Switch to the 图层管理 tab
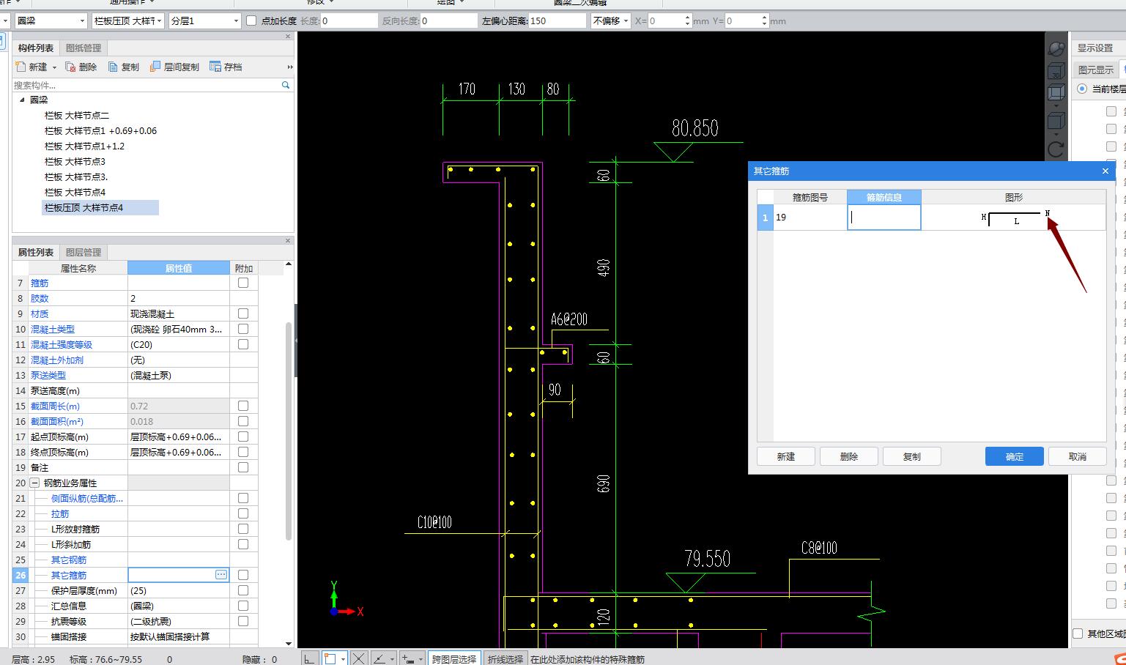Screen dimensions: 1126x665 pos(84,252)
